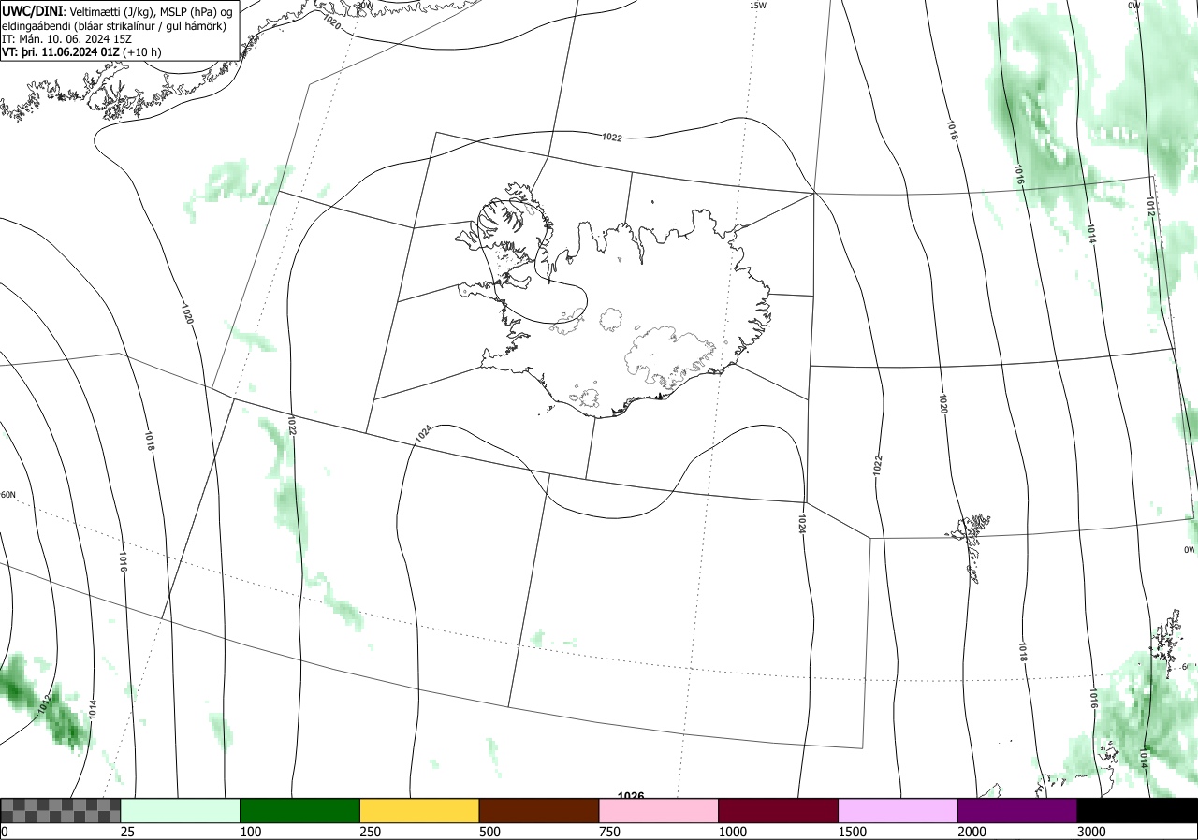Choose the lilac 1500–2000 legend swatch
The width and height of the screenshot is (1198, 840).
898,810
